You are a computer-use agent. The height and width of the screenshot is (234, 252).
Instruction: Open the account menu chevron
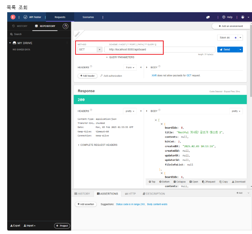[x=249, y=17]
